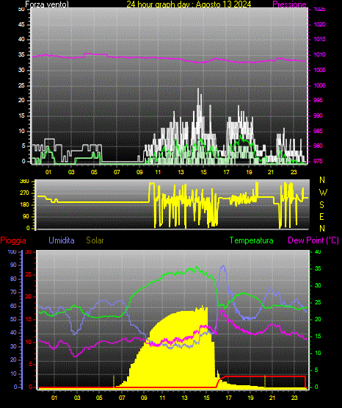
Task: Click the Temperatura legend label
Action: [252, 240]
